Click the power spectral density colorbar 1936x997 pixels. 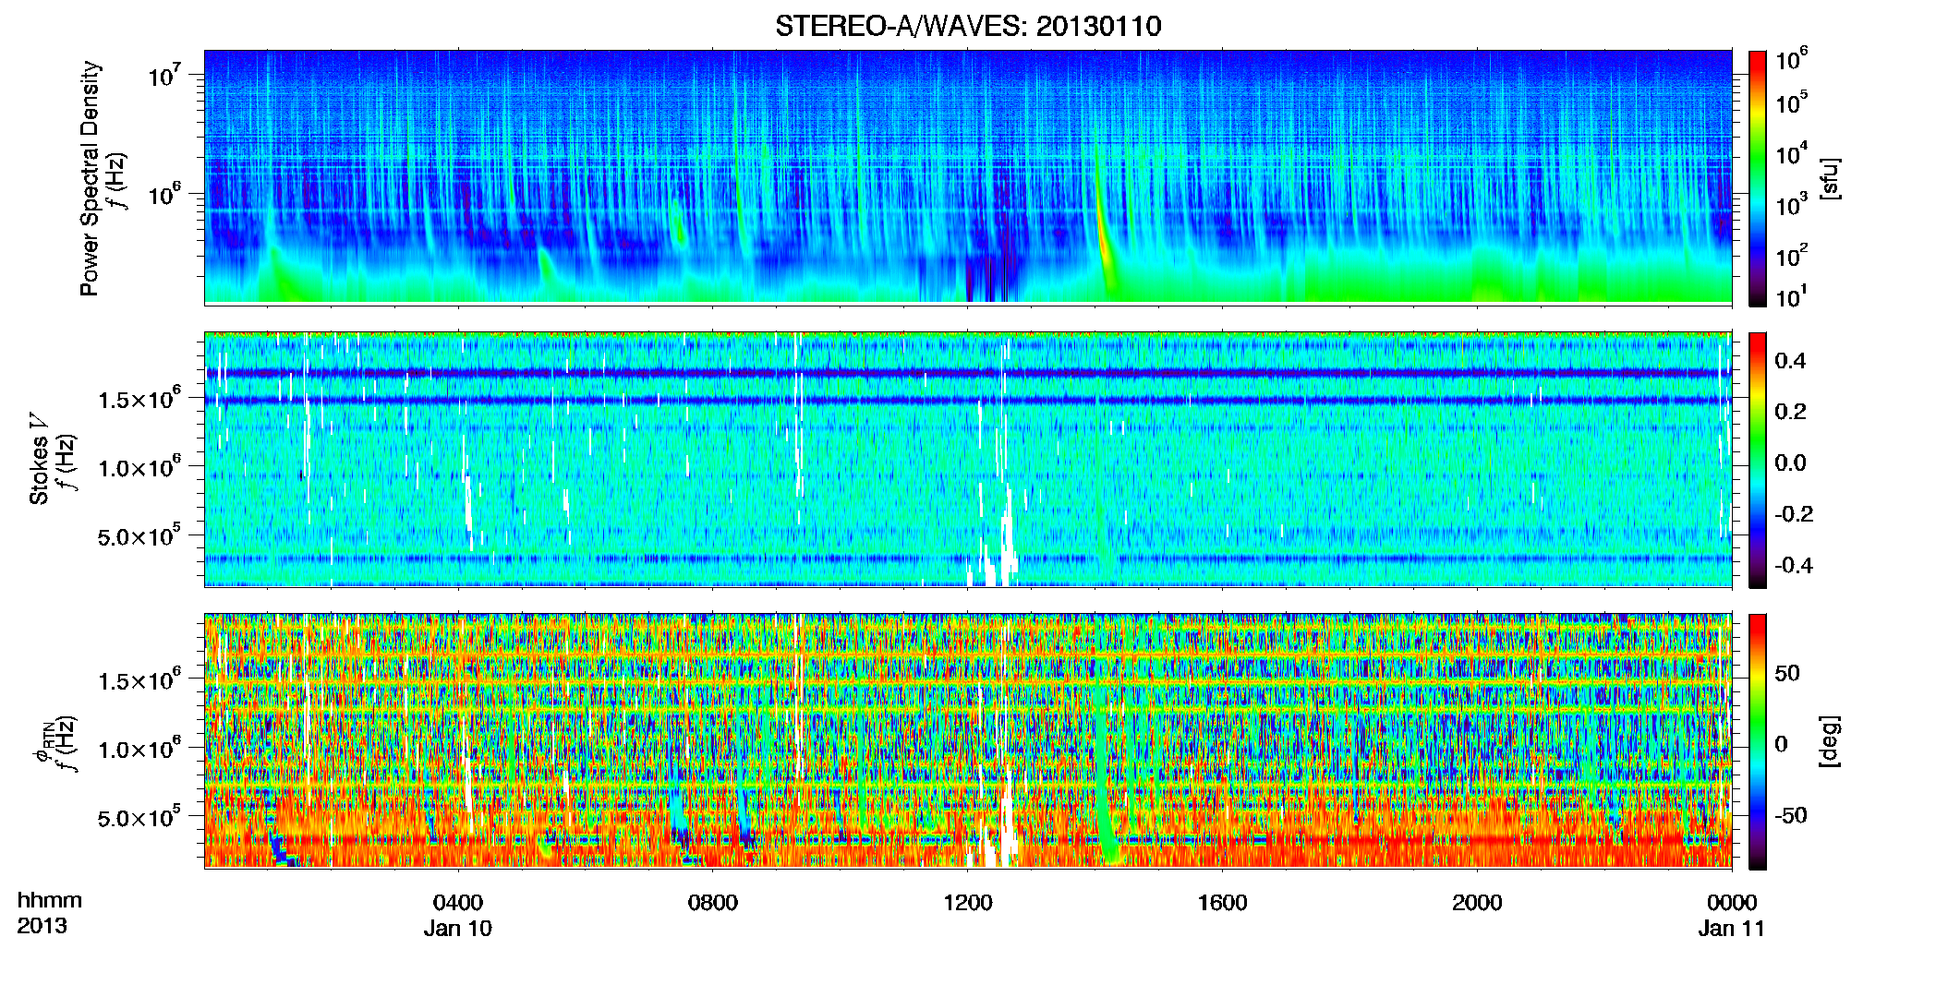click(x=1758, y=178)
